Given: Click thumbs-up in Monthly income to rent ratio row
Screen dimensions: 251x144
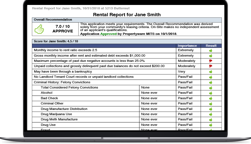Looking at the screenshot, I should coord(211,51).
